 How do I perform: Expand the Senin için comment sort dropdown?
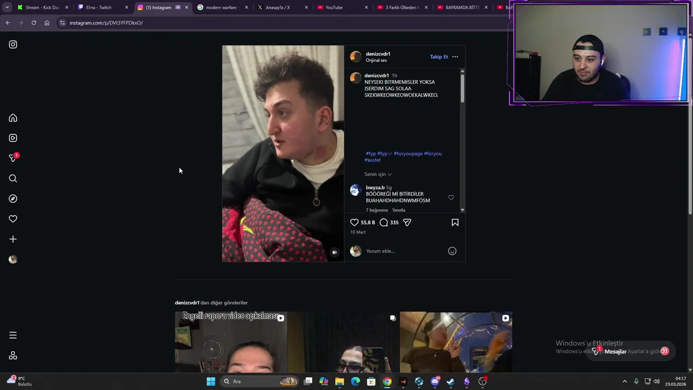[378, 174]
